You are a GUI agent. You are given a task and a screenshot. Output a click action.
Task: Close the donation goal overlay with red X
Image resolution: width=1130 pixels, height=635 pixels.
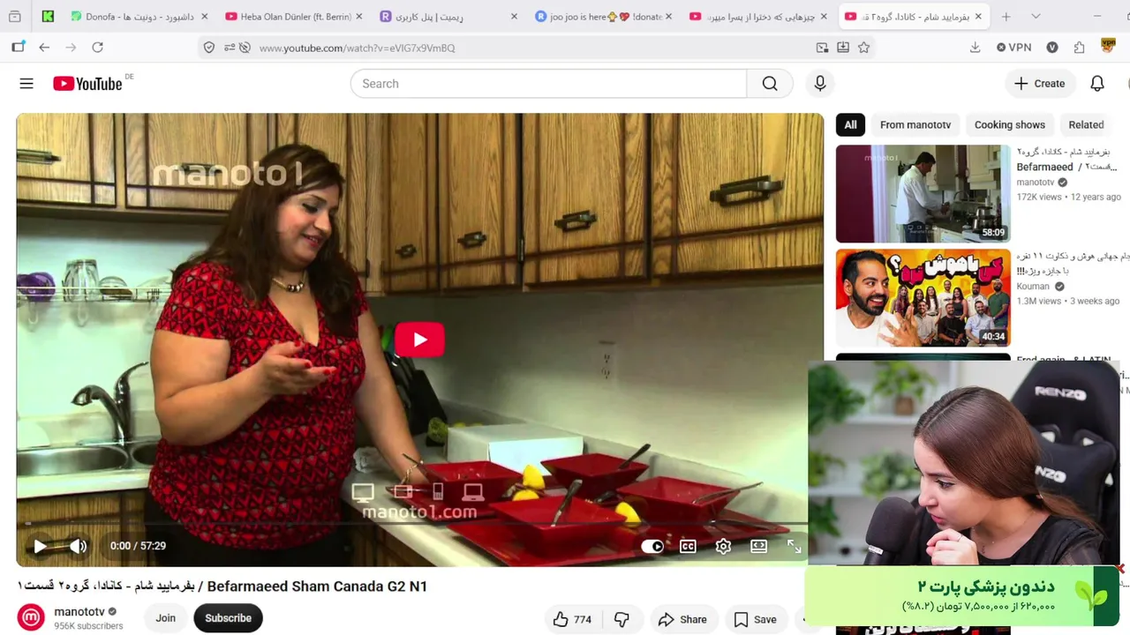click(1120, 569)
